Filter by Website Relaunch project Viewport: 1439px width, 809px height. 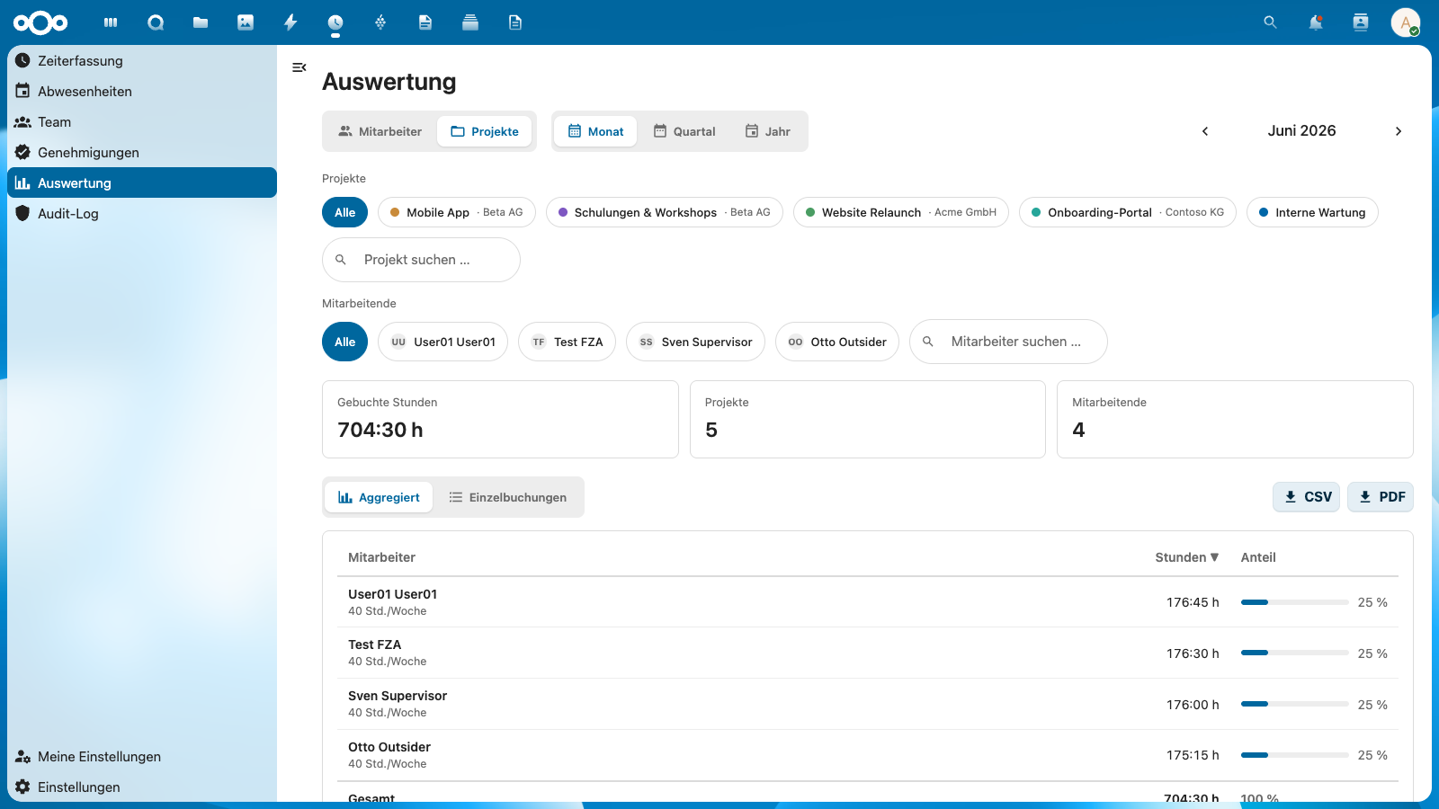[x=901, y=212]
